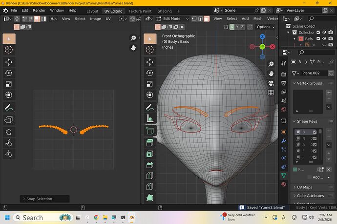Viewport: 337px width, 224px height.
Task: Click the red X axis on the navigation gizmo
Action: (273, 47)
